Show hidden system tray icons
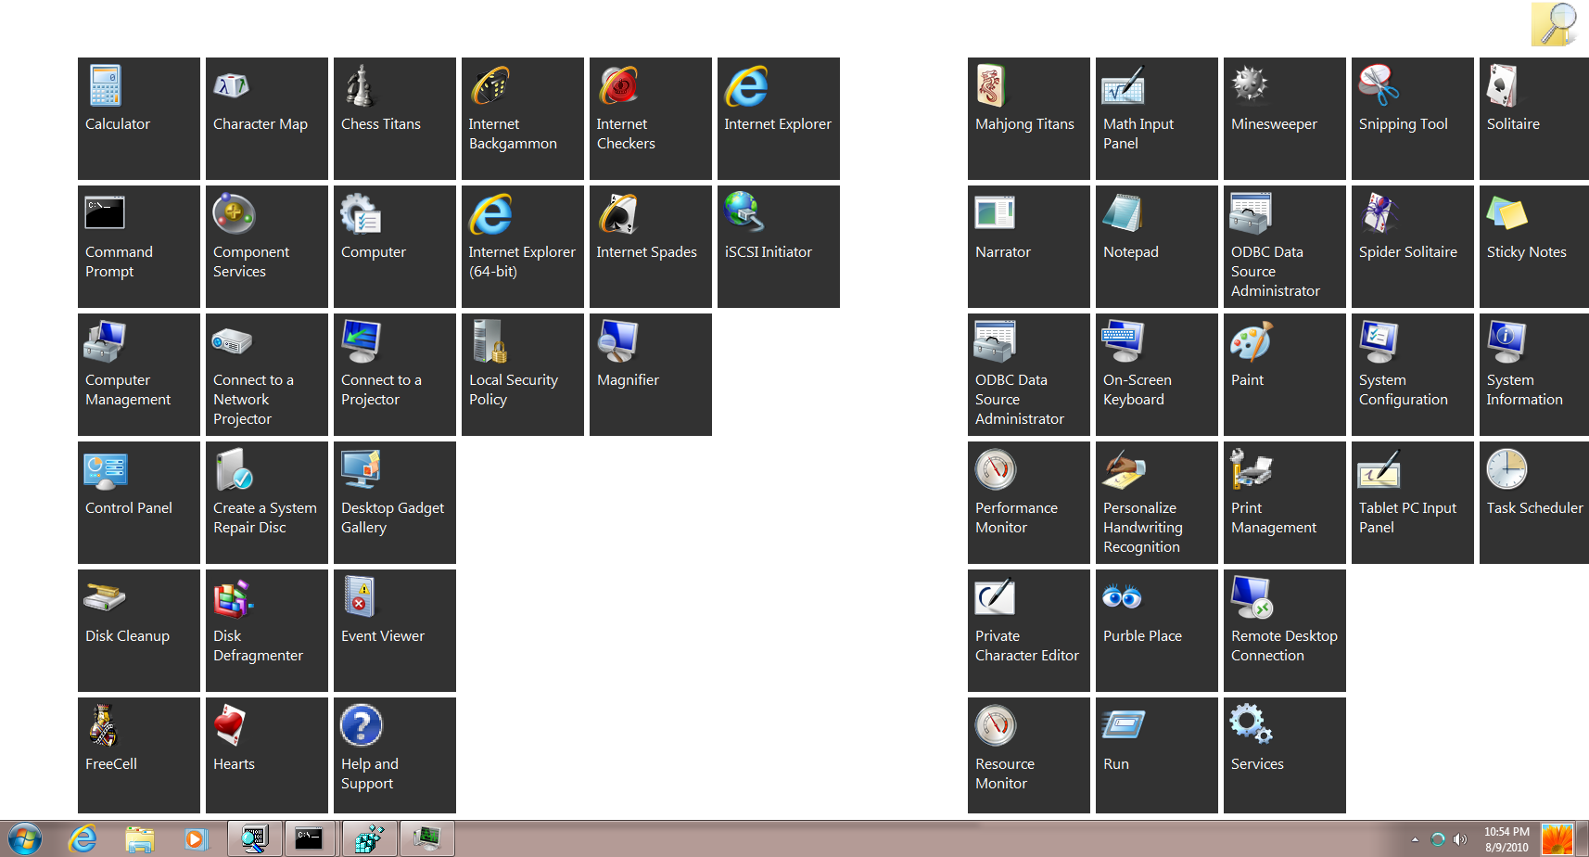Image resolution: width=1589 pixels, height=857 pixels. (x=1415, y=839)
